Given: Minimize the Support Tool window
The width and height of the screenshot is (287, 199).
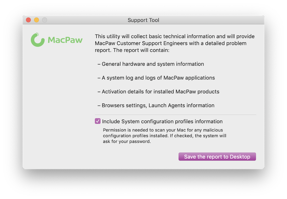Looking at the screenshot, I should pyautogui.click(x=36, y=20).
